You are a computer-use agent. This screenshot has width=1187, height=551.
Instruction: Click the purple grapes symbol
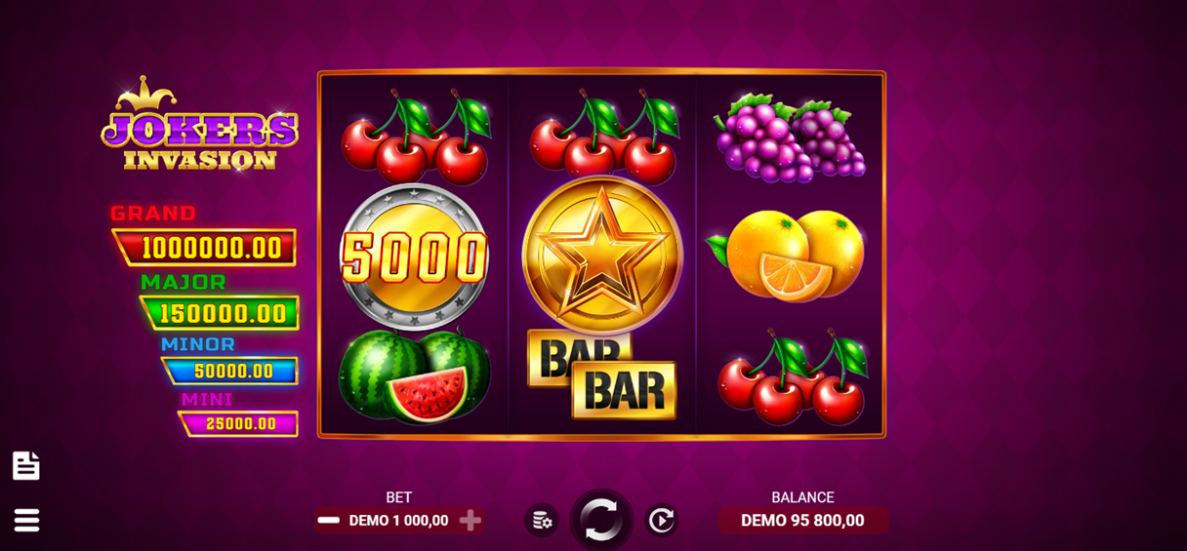[790, 138]
